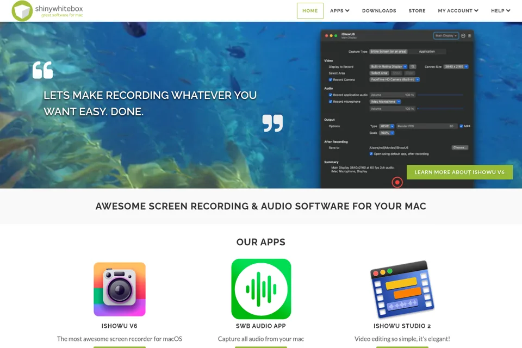Click "Video editing so simple, it's elegant!" text
Screen dimensions: 522x348
pyautogui.click(x=402, y=339)
